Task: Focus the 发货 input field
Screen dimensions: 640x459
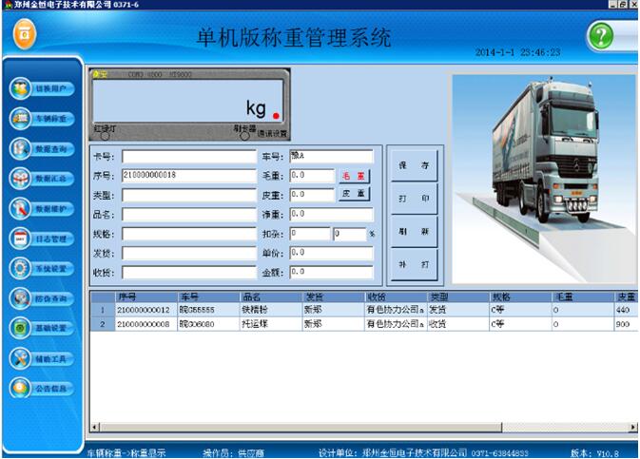Action: pyautogui.click(x=189, y=254)
